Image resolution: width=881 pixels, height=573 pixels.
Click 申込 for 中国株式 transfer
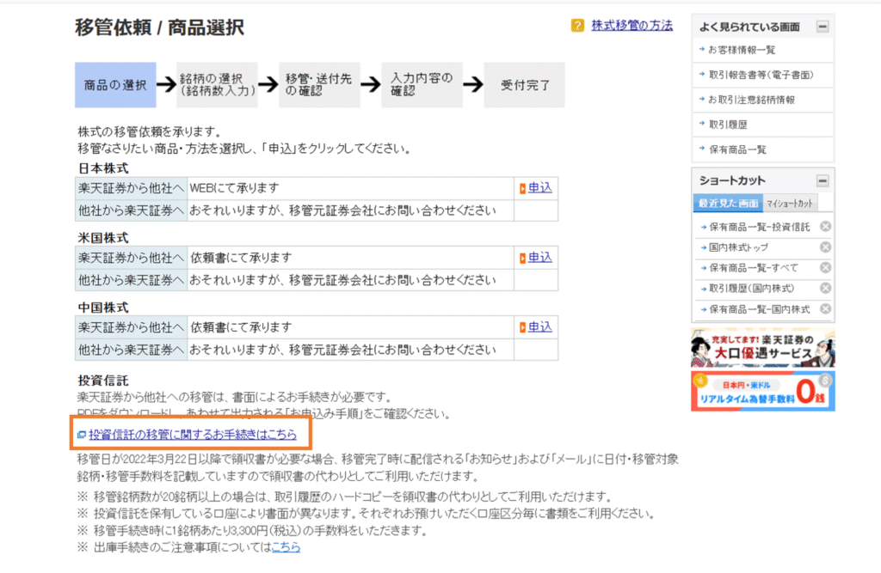(x=539, y=327)
